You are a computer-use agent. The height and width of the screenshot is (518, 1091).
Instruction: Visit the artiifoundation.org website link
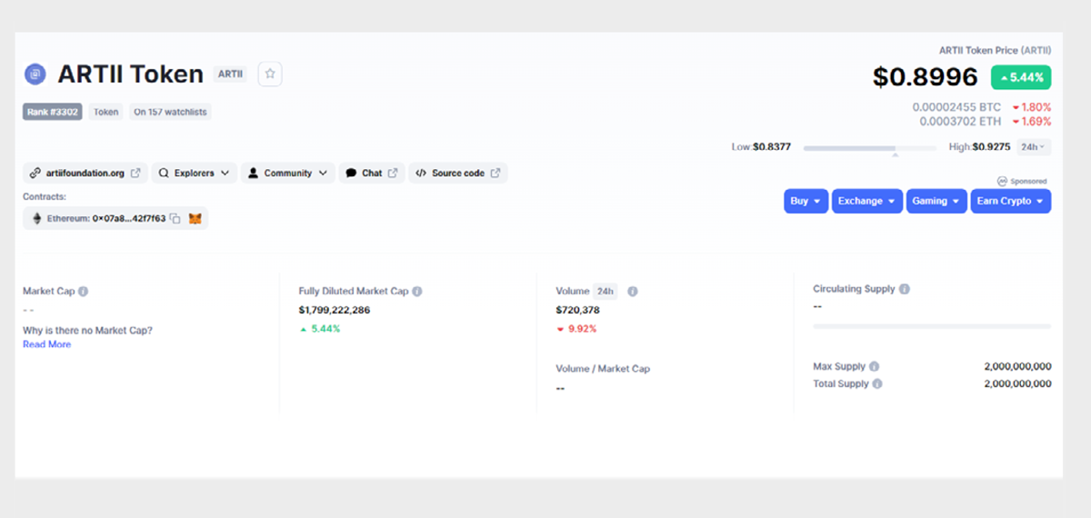tap(85, 173)
